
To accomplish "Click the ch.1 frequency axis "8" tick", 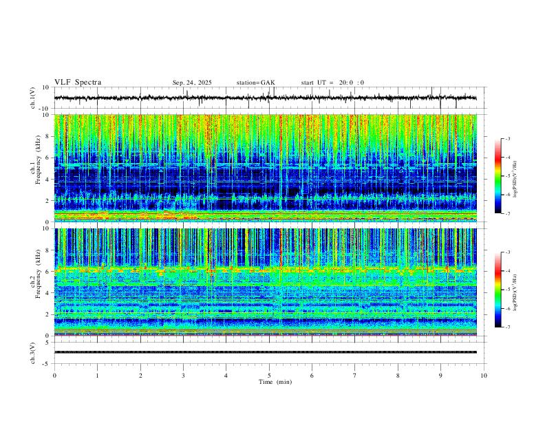I will click(x=48, y=136).
